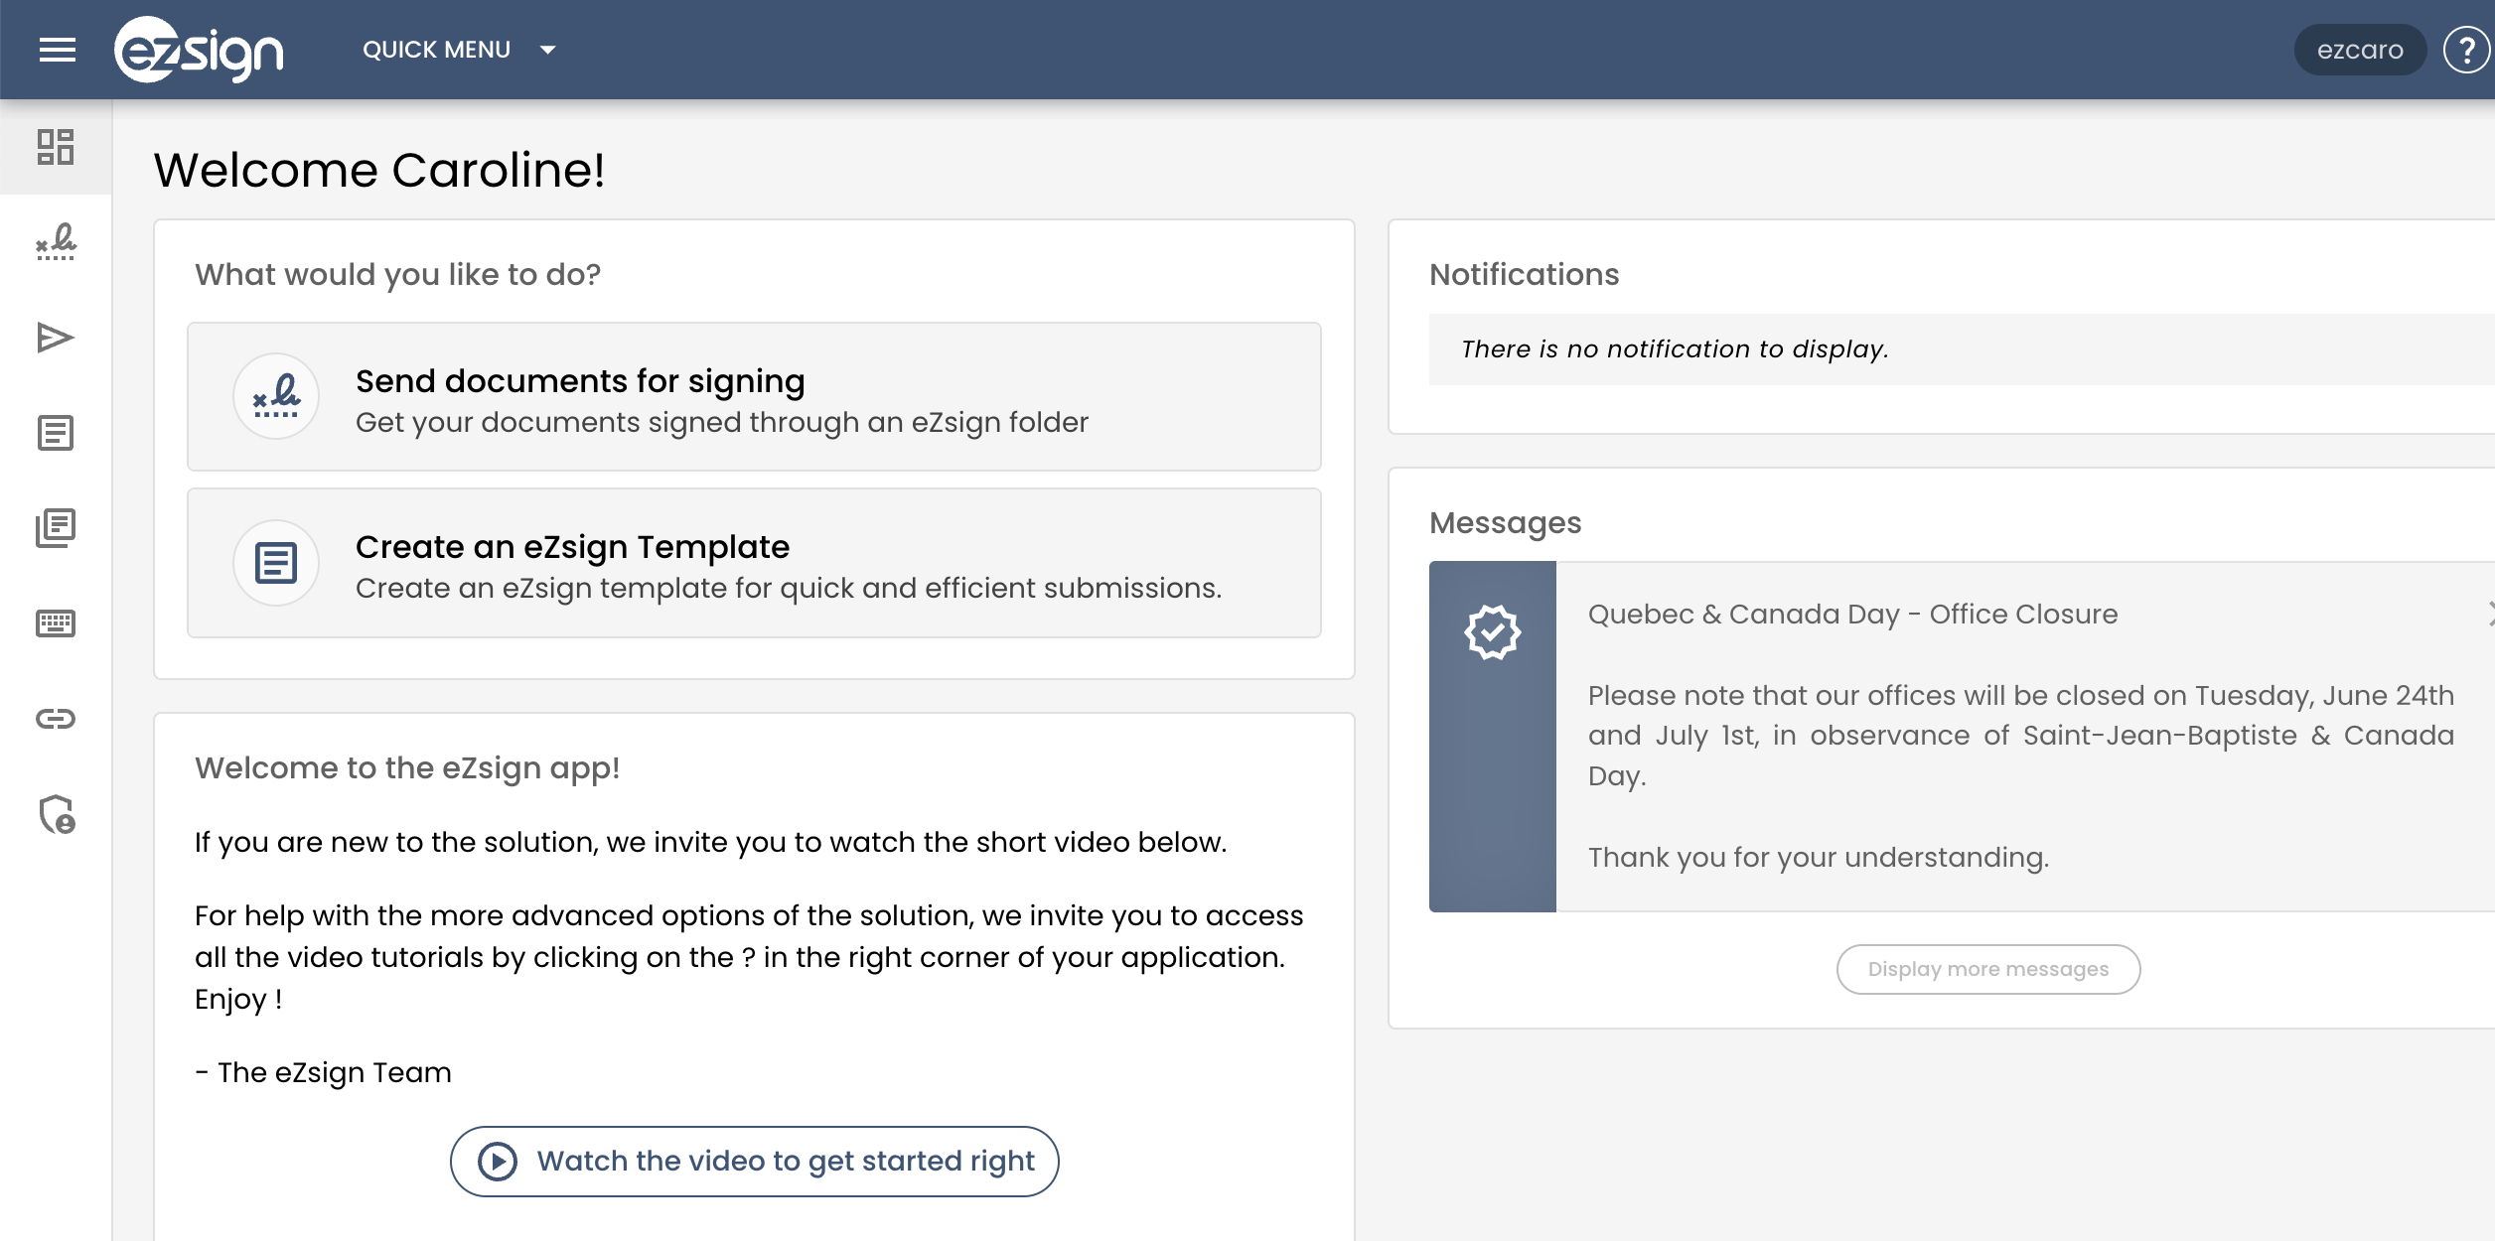Click Display more messages button
2495x1241 pixels.
tap(1988, 969)
